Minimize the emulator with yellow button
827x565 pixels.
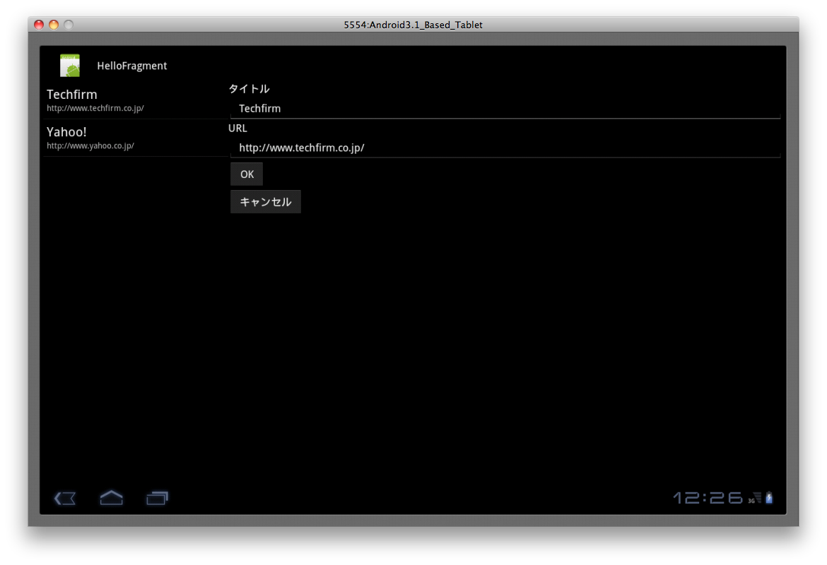54,25
